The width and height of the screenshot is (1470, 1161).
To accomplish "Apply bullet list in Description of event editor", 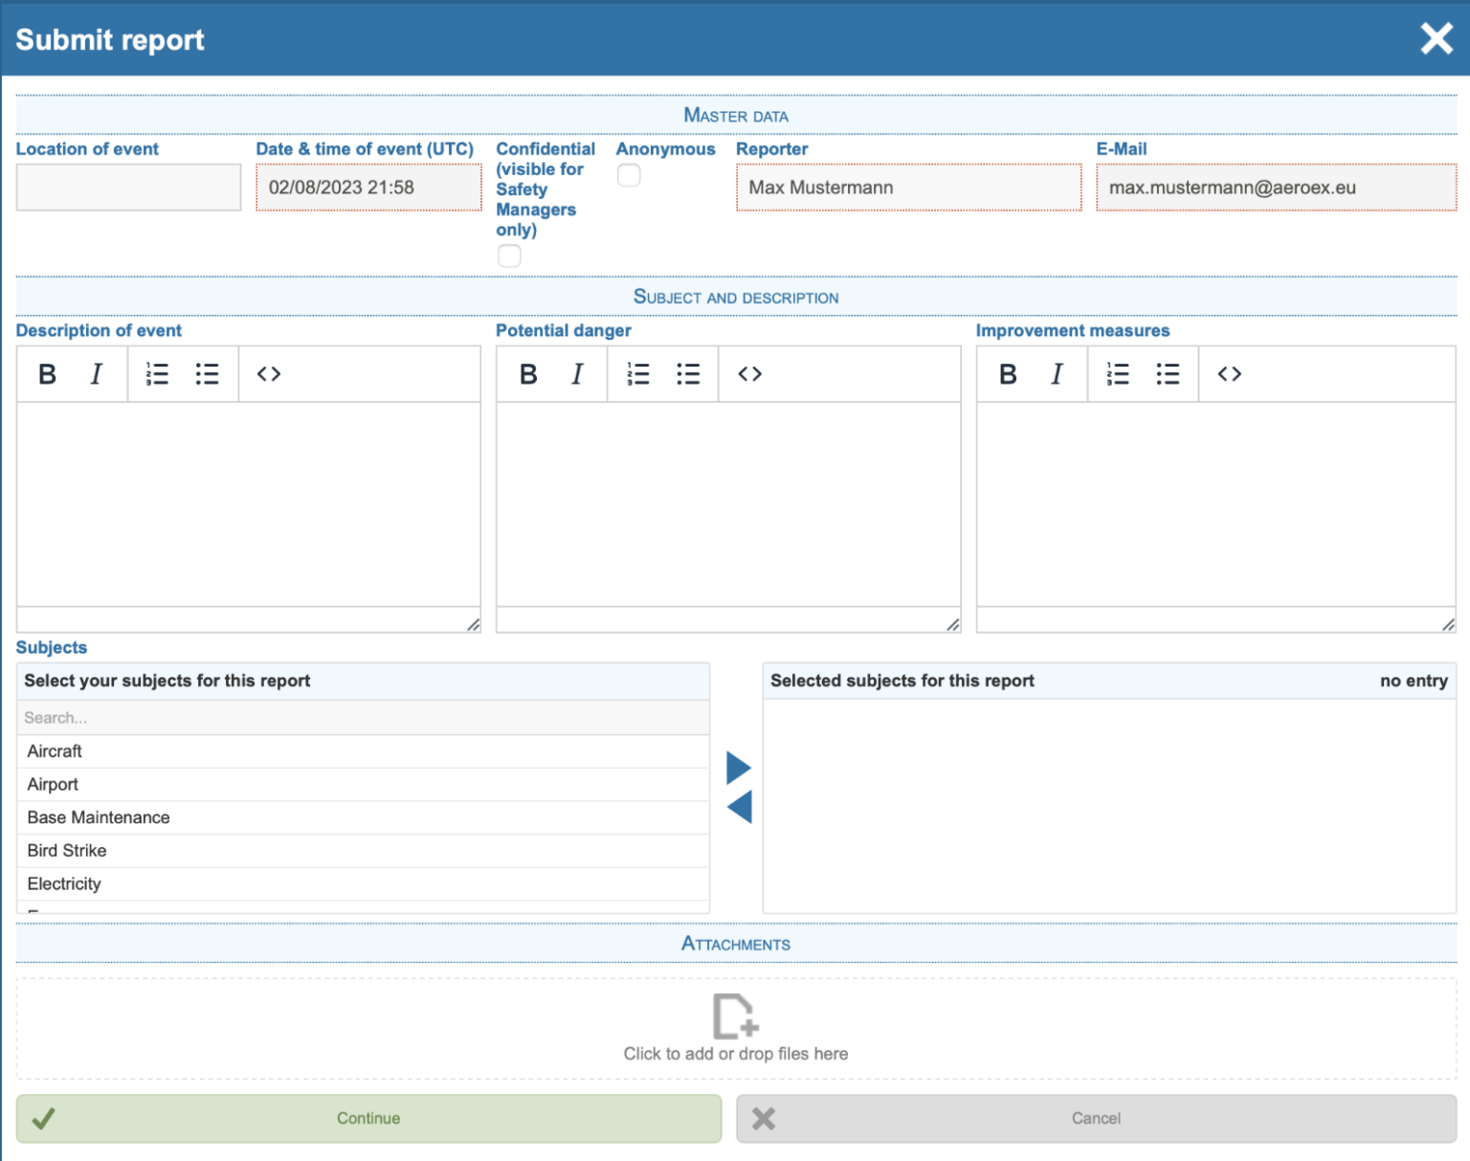I will (x=208, y=373).
